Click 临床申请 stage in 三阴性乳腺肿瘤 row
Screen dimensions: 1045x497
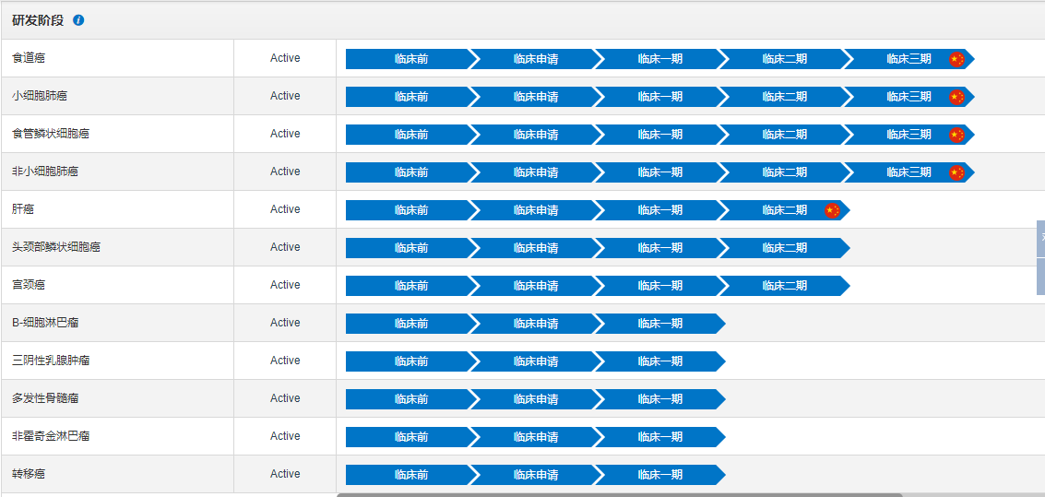point(535,361)
